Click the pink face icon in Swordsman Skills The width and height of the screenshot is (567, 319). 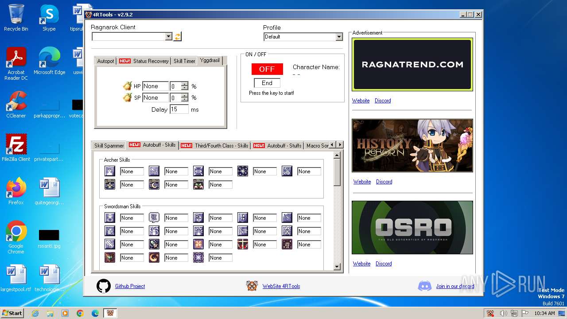click(x=198, y=244)
